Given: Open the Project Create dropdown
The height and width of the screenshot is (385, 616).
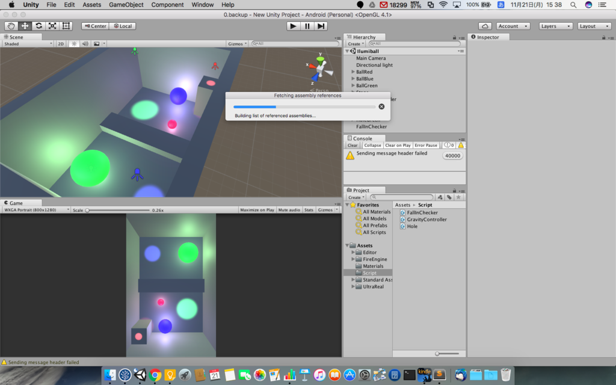Looking at the screenshot, I should 356,197.
